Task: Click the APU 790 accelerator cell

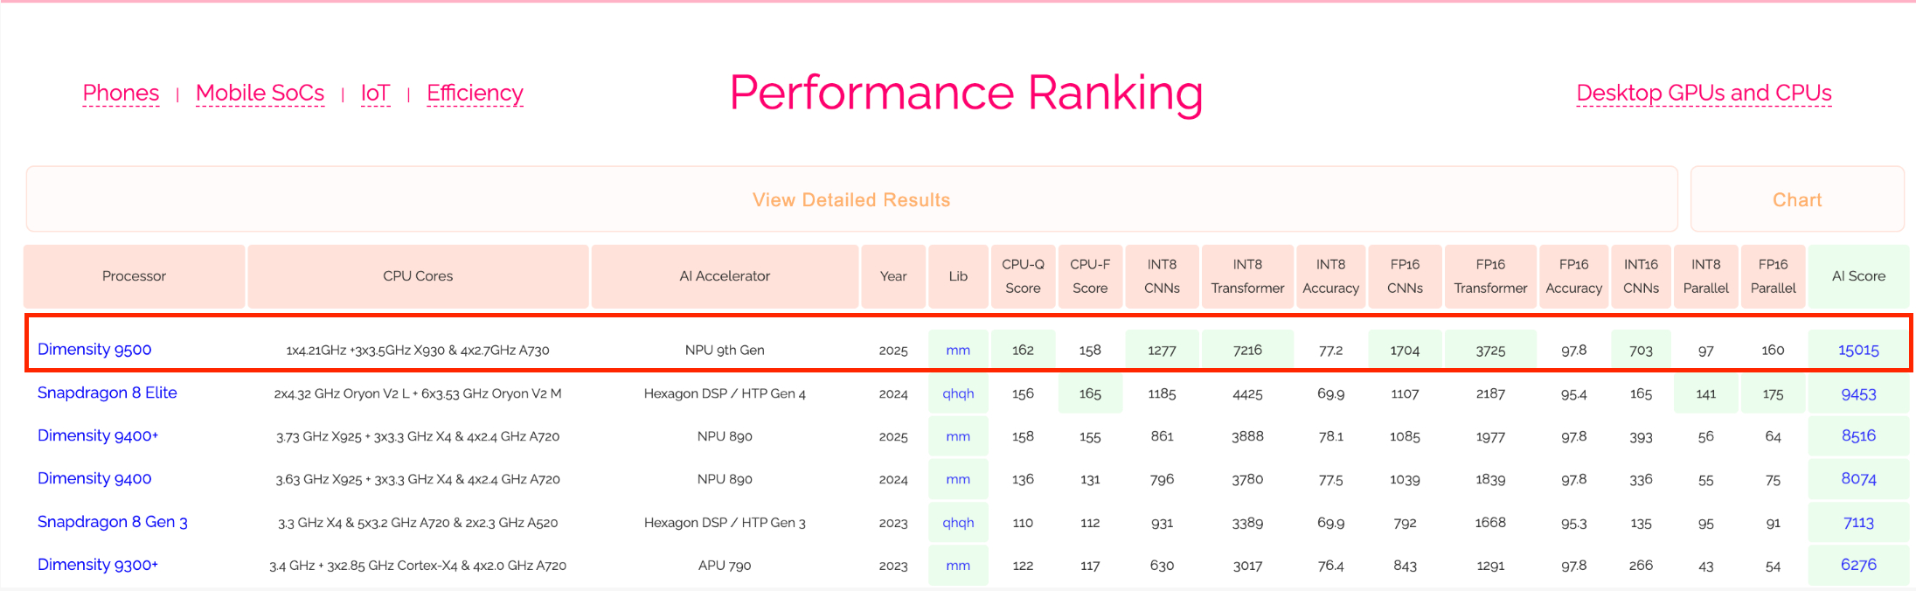Action: pos(725,566)
